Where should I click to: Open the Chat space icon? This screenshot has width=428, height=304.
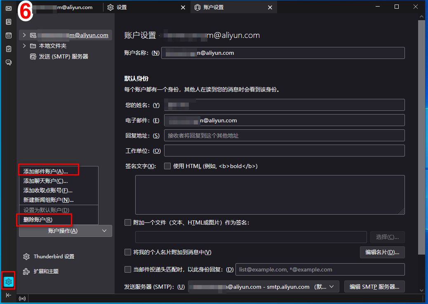point(9,63)
